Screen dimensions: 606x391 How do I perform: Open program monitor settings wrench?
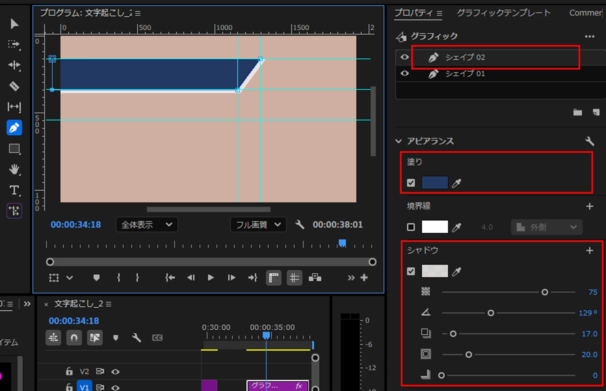point(300,225)
